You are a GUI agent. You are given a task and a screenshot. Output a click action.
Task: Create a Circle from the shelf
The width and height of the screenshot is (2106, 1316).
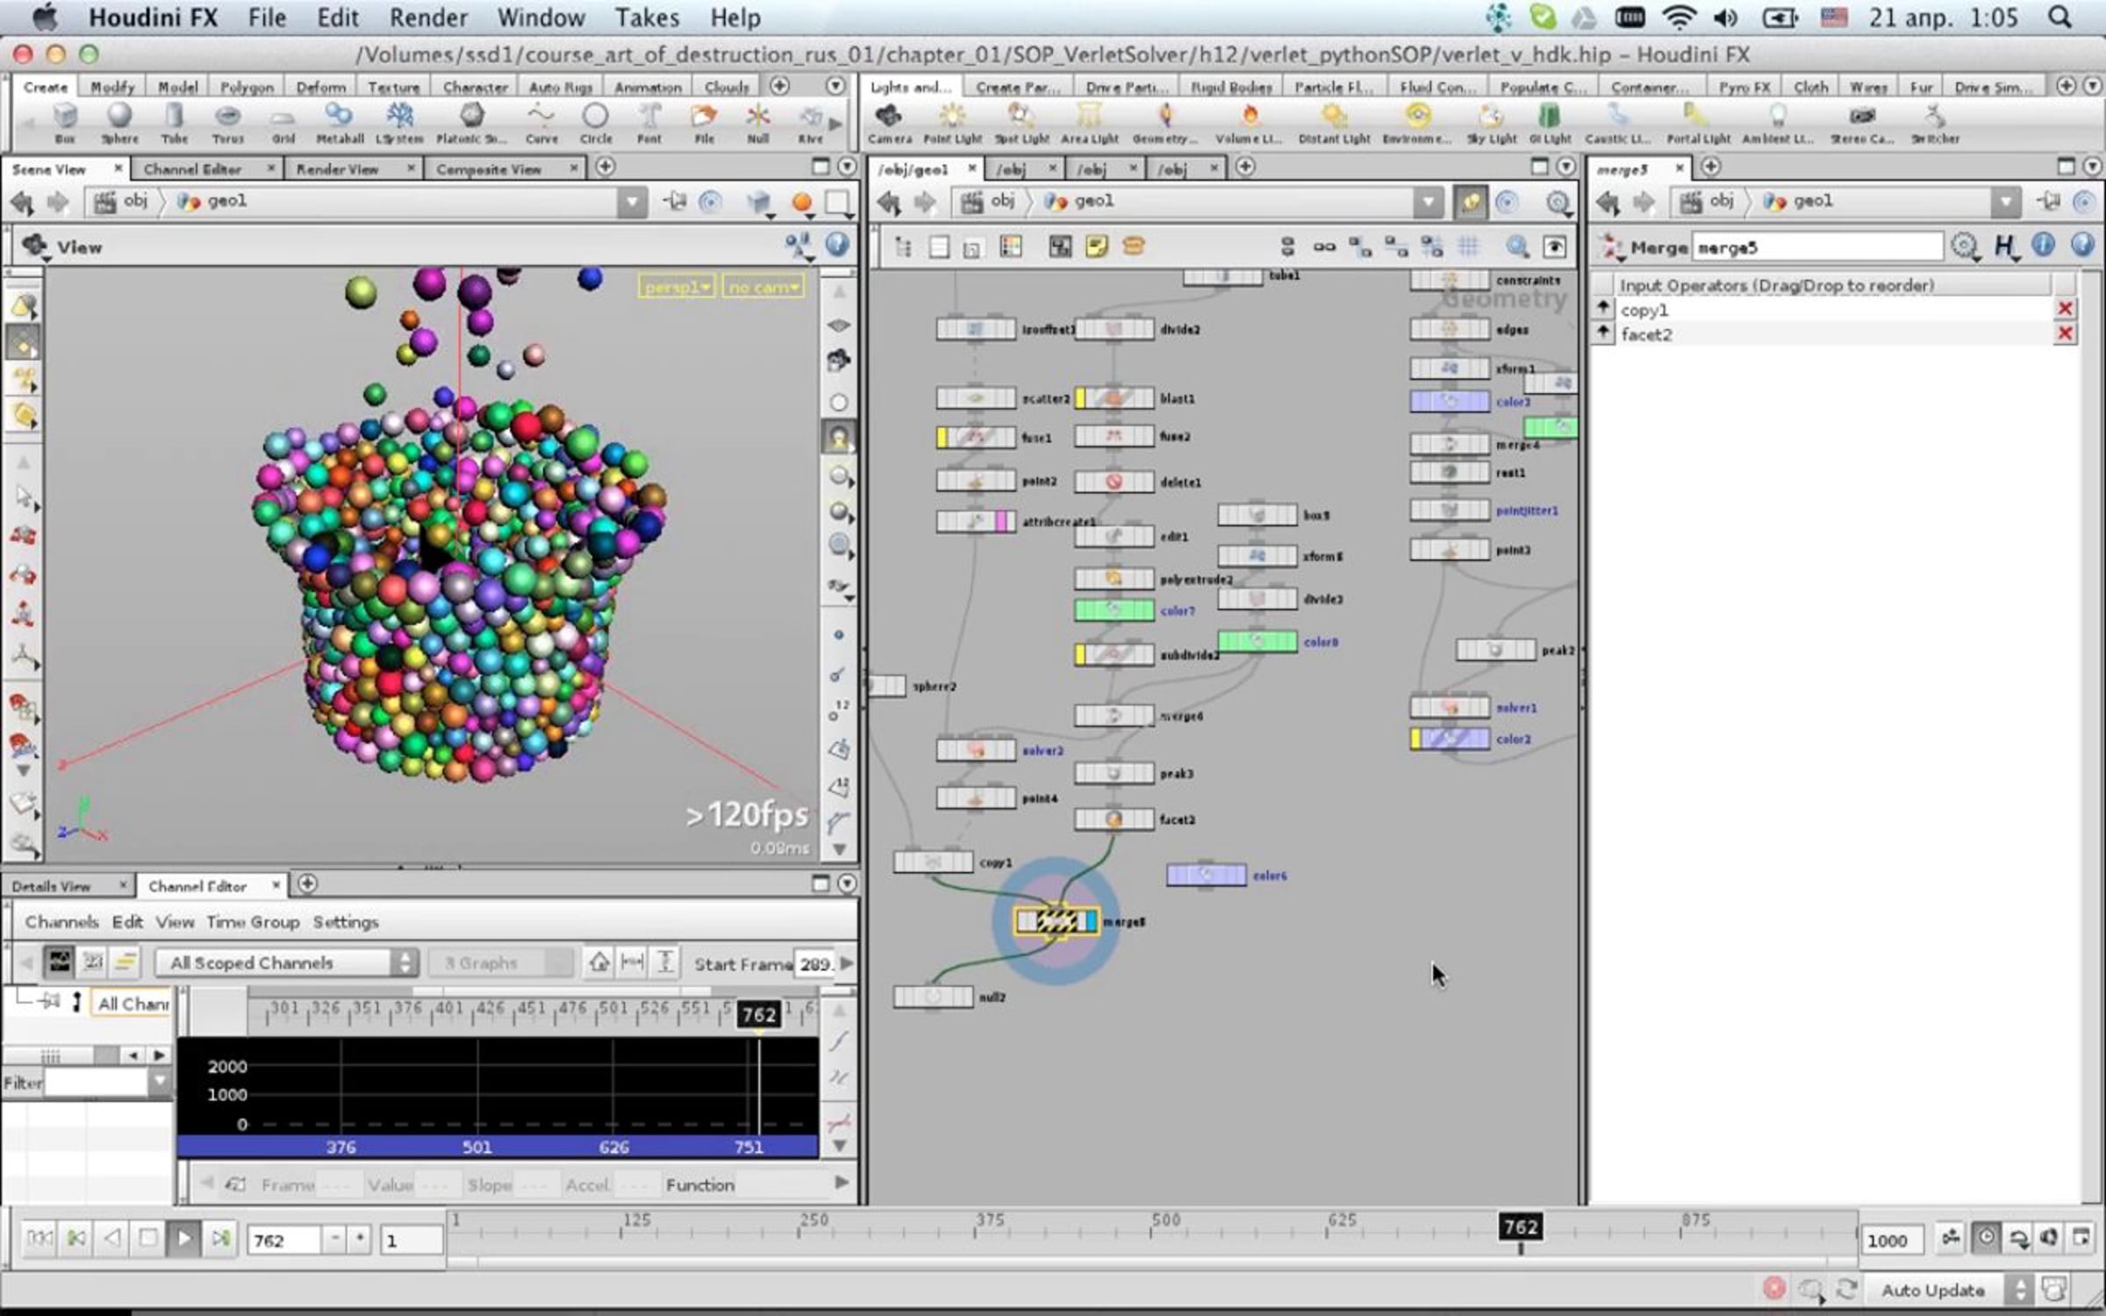tap(596, 122)
